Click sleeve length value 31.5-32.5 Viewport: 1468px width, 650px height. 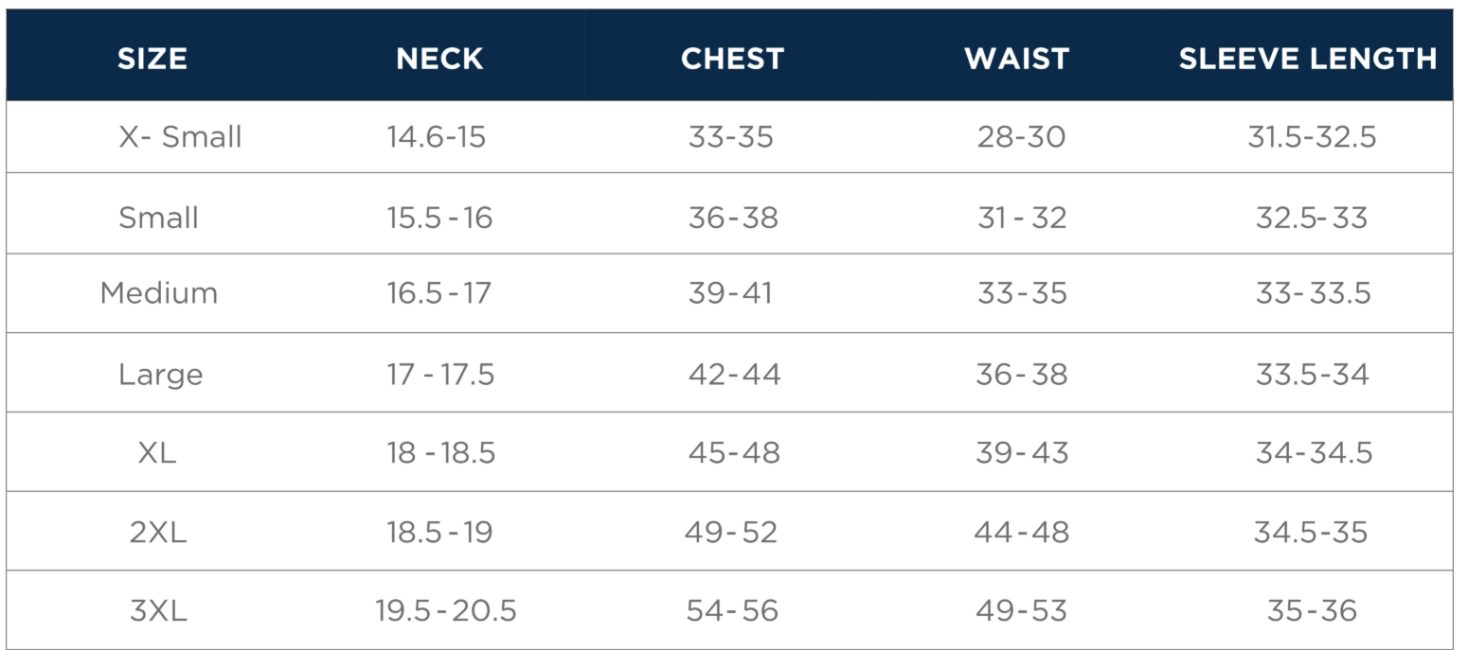coord(1312,137)
